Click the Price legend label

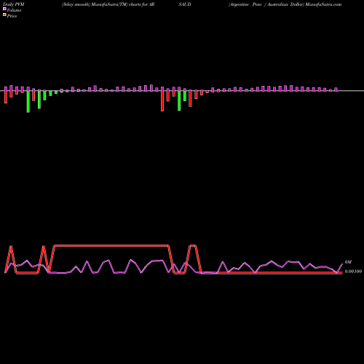tap(12, 16)
